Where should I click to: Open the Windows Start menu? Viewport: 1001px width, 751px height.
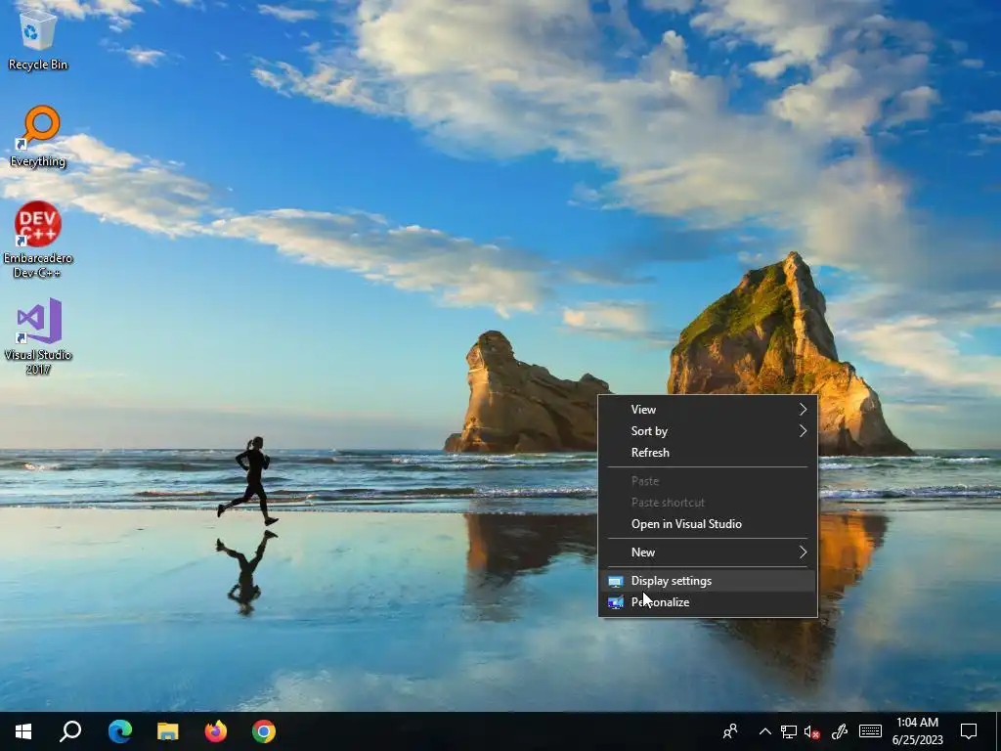[x=23, y=731]
